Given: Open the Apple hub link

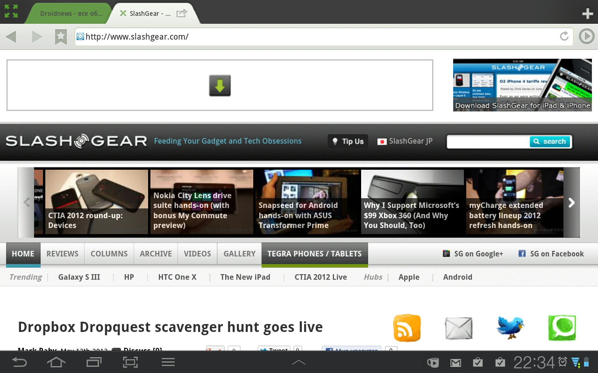Looking at the screenshot, I should [409, 277].
